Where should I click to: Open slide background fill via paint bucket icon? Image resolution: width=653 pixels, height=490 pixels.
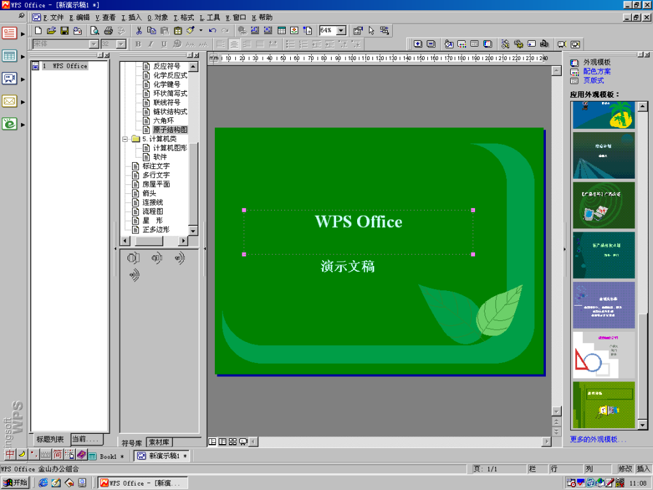coord(448,44)
